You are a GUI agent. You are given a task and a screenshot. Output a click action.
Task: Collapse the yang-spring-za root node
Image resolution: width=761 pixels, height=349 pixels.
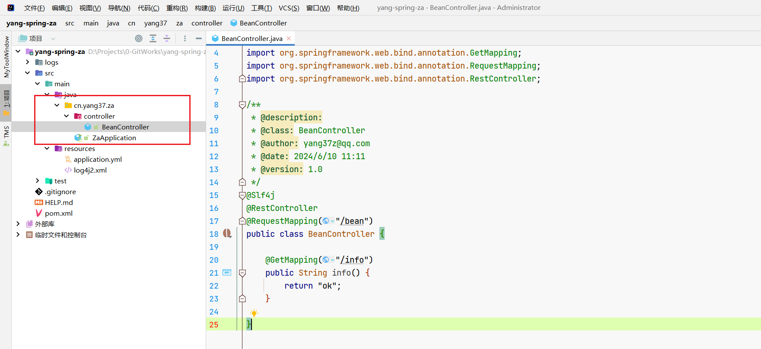click(18, 51)
